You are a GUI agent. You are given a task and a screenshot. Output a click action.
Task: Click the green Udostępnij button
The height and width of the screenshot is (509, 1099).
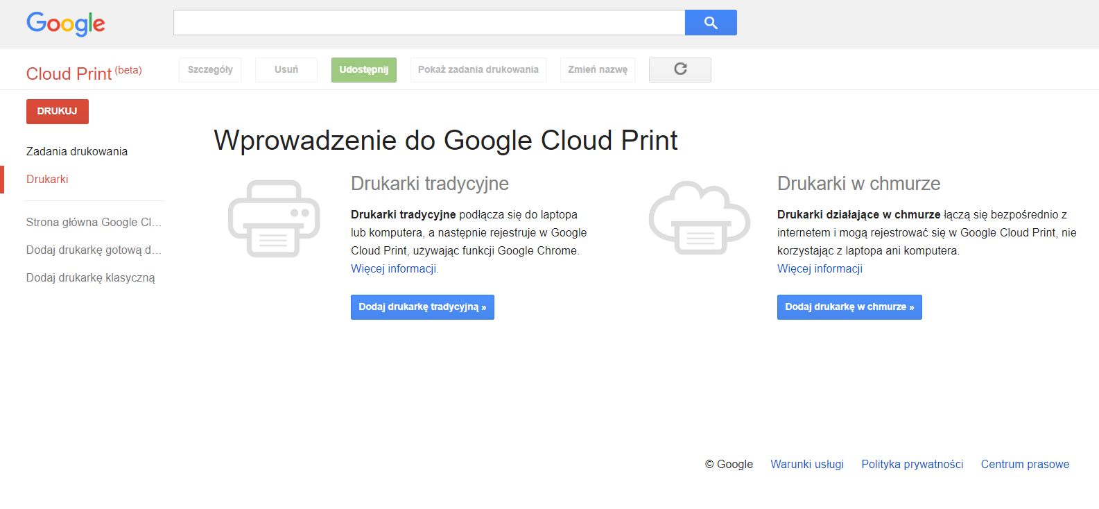pos(364,69)
